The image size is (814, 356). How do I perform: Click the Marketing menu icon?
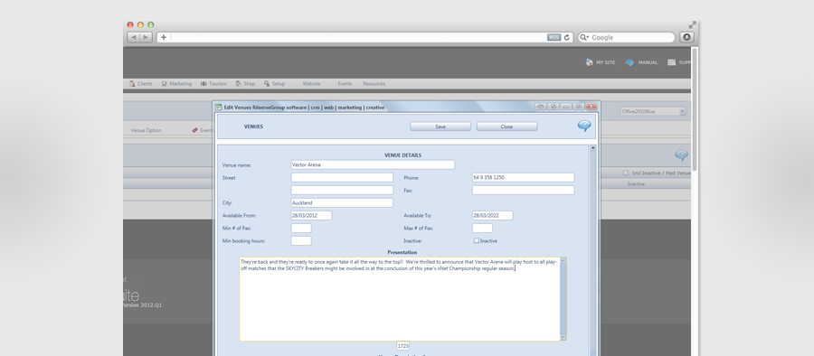click(x=164, y=83)
